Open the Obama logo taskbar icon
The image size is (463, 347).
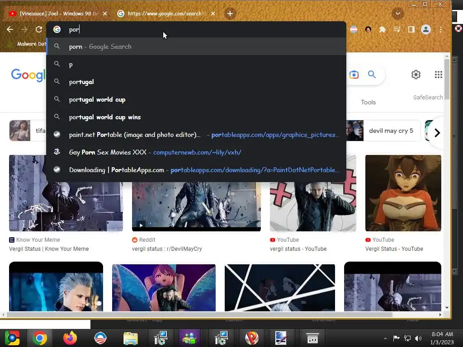click(100, 338)
